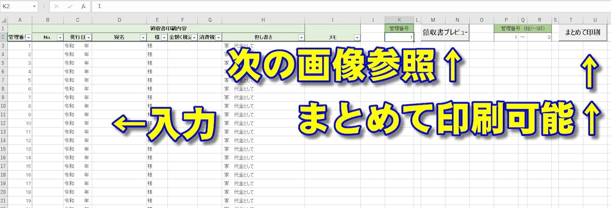Viewport: 611px width, 208px height.
Task: Click the 〜 separator cell Q2
Action: (x=523, y=37)
